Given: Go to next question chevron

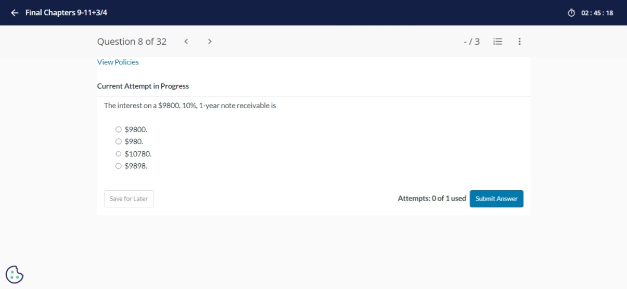Looking at the screenshot, I should (x=210, y=42).
